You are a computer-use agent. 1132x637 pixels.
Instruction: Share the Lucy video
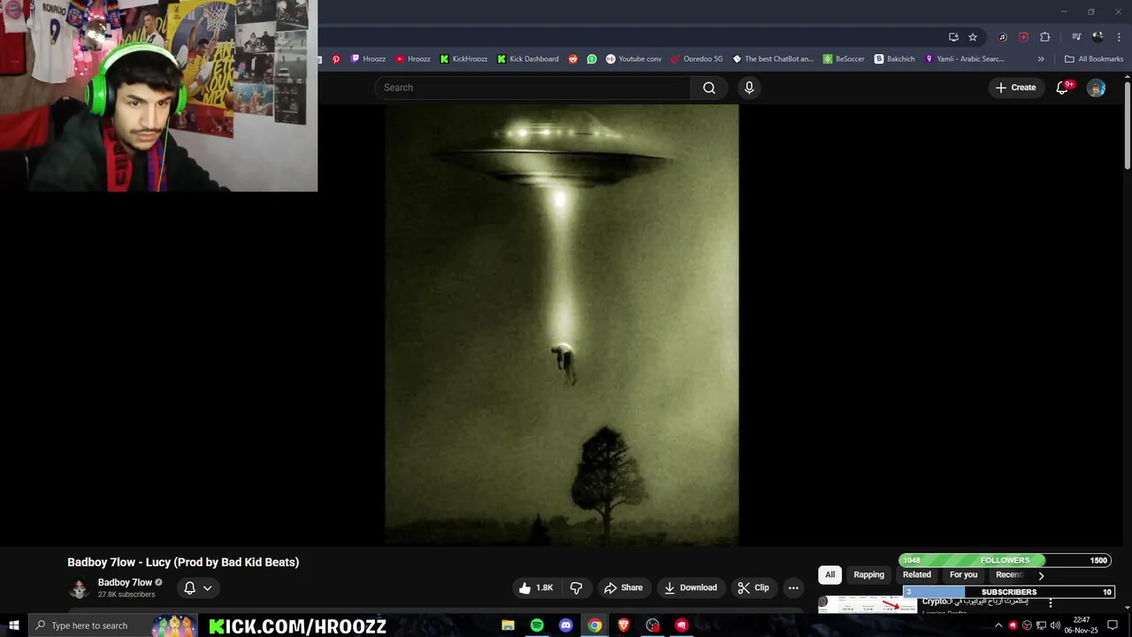click(x=623, y=587)
